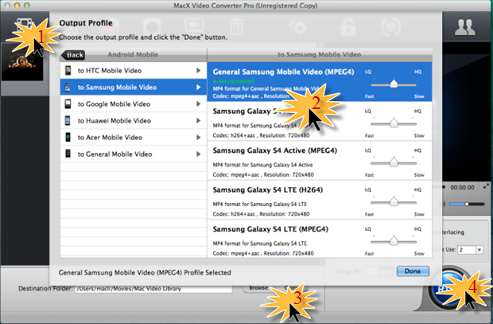Adjust quality slider for h264 720x480 Galaxy S4 profile

(x=394, y=123)
